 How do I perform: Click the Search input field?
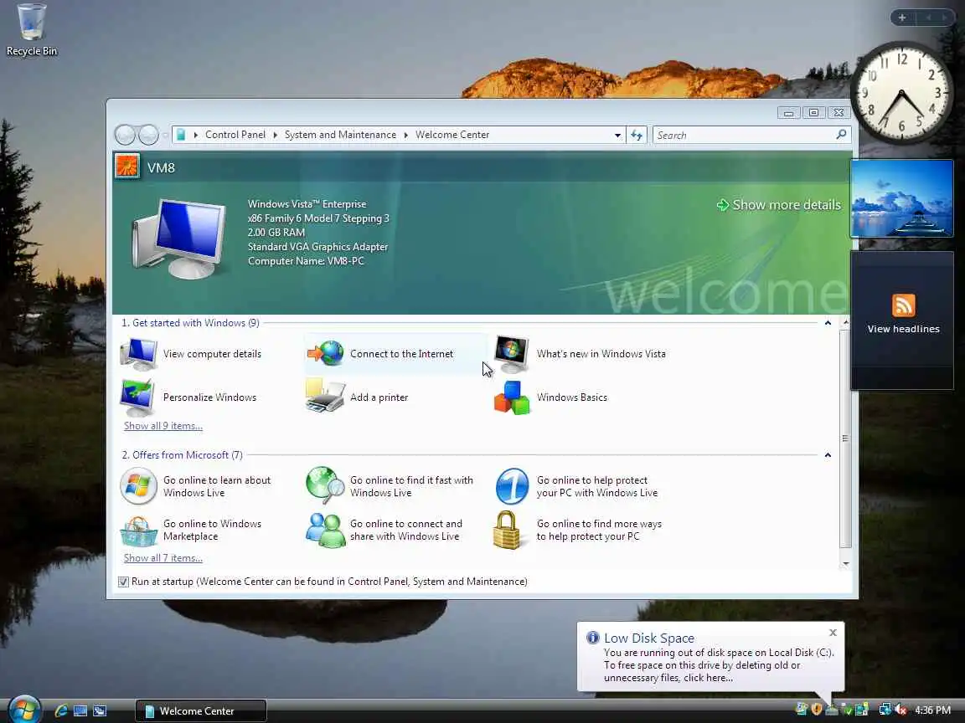click(x=745, y=135)
